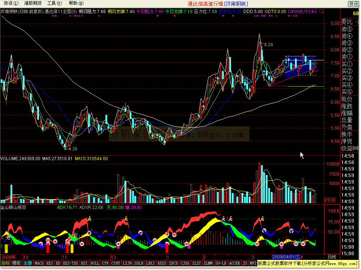Click the 净资 label
The width and height of the screenshot is (361, 270).
pyautogui.click(x=347, y=141)
